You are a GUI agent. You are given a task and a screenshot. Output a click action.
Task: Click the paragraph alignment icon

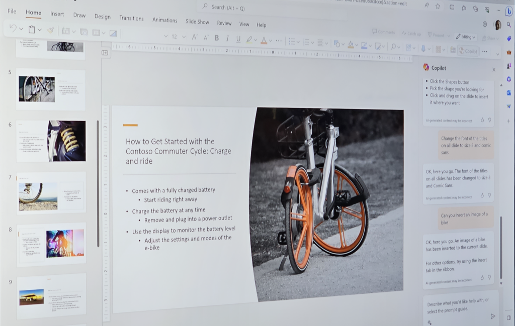(320, 43)
